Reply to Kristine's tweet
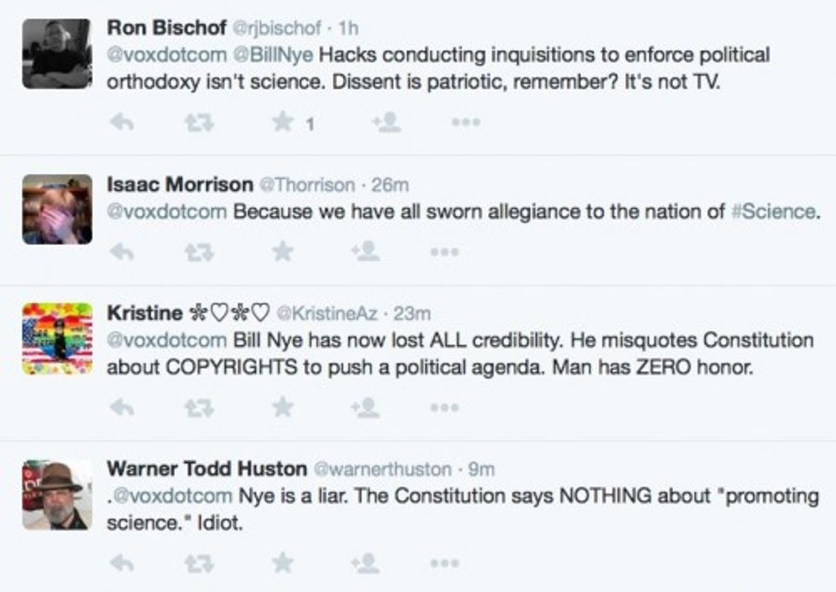 [x=122, y=408]
